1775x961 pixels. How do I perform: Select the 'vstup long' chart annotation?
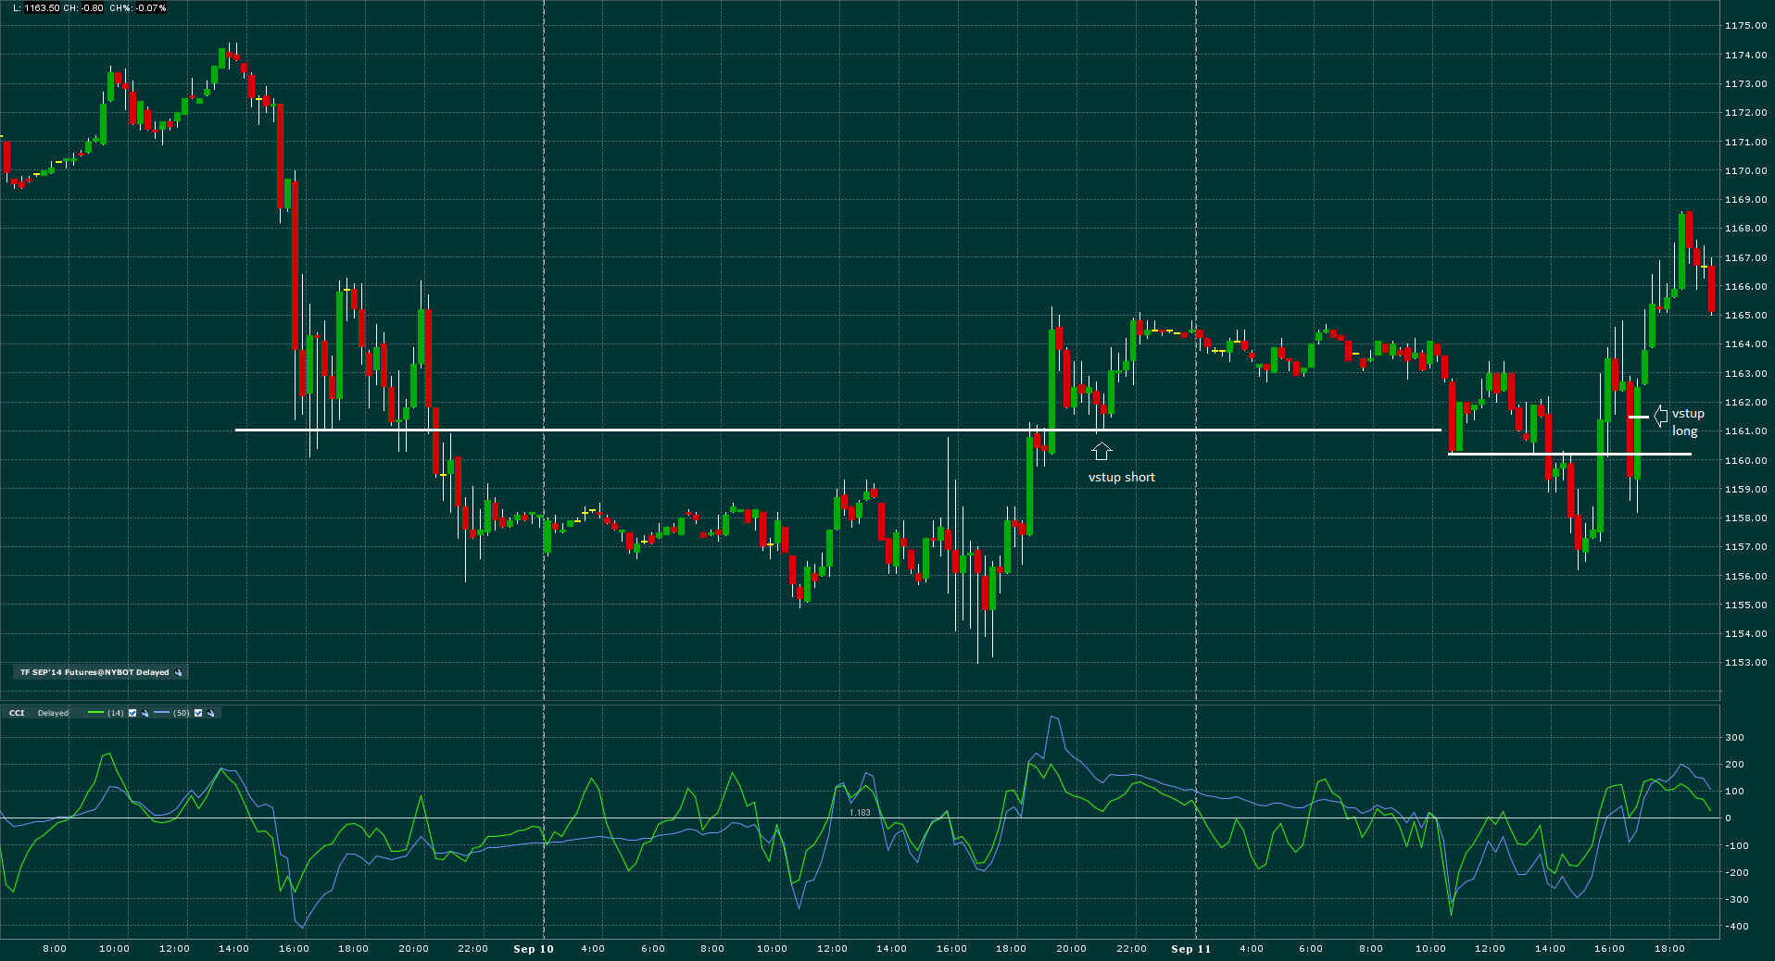1688,422
